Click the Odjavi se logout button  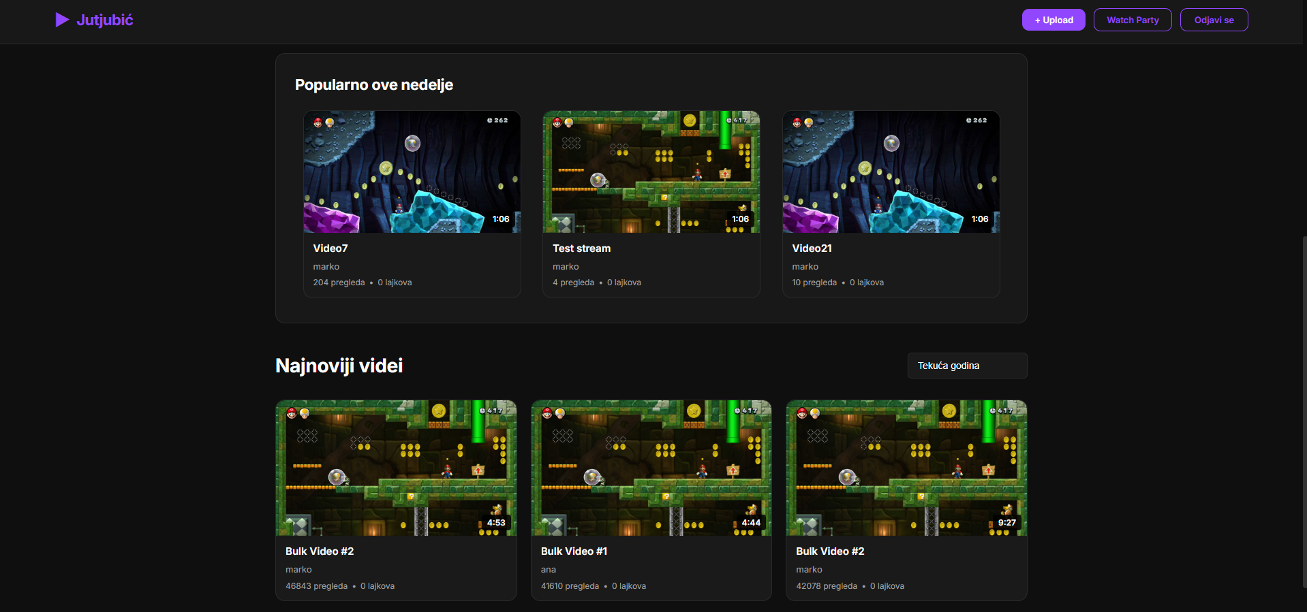click(1214, 20)
